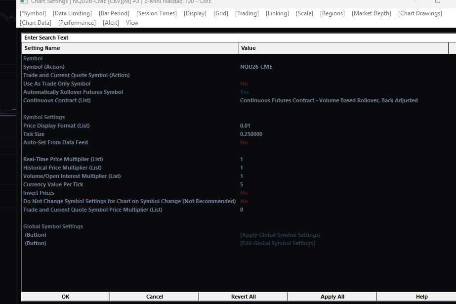Screen dimensions: 456x304
Task: Switch to the [Data Limiting] tab
Action: (72, 13)
